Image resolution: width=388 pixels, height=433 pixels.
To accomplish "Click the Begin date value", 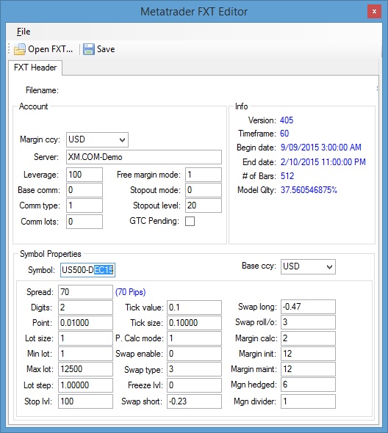I will click(321, 148).
